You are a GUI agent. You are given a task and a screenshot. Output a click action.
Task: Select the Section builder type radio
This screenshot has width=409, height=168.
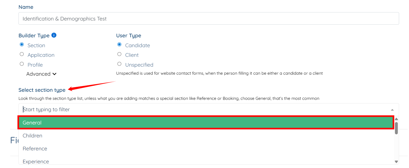(22, 45)
